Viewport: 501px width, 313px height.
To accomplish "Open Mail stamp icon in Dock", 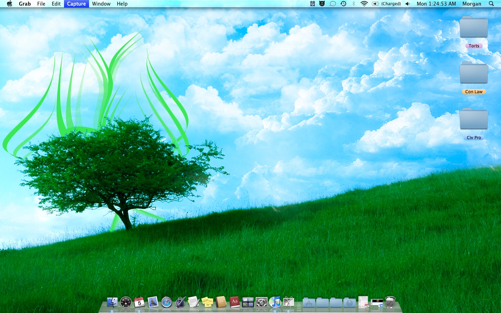I will (x=153, y=302).
